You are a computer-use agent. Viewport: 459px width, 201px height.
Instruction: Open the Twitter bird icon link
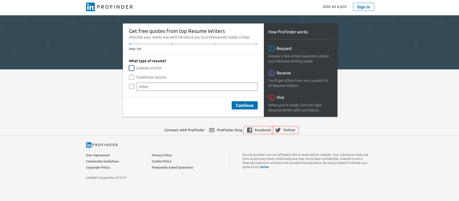click(278, 130)
